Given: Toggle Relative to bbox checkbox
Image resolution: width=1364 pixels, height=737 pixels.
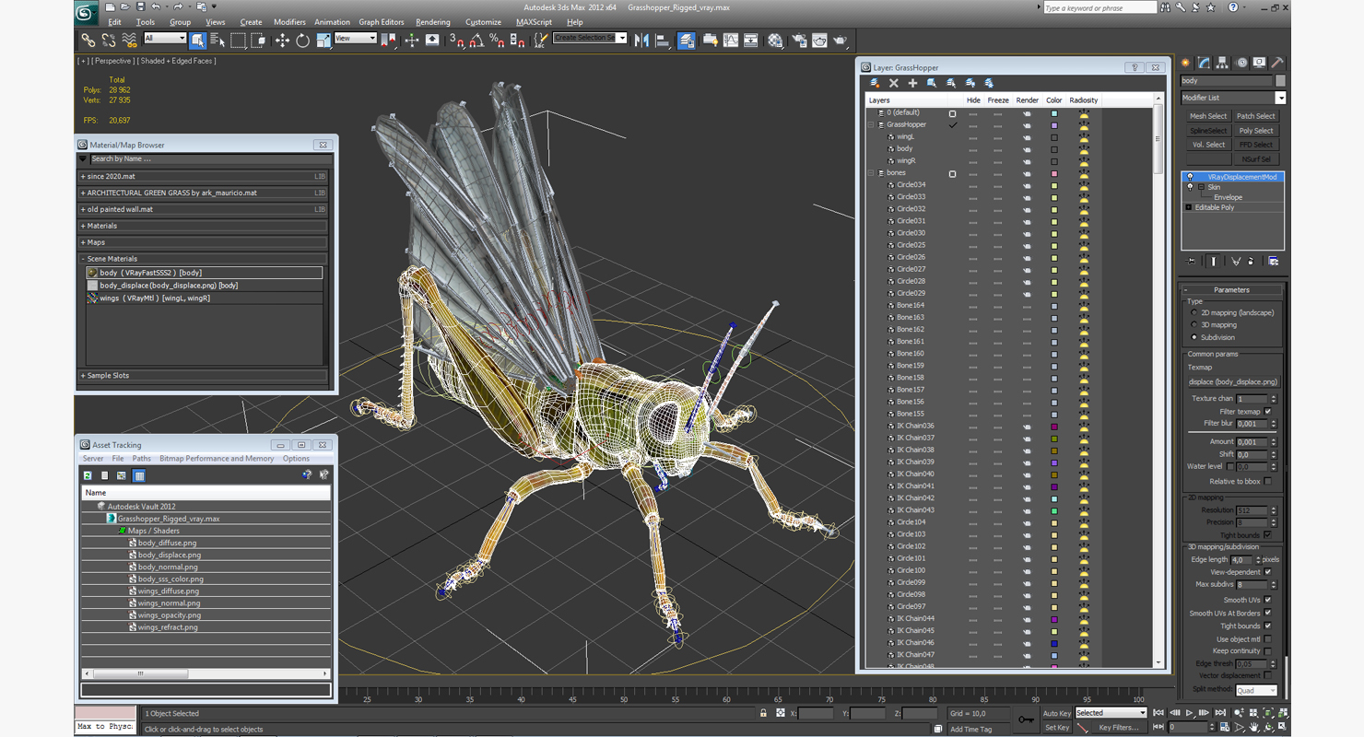Looking at the screenshot, I should click(1267, 481).
